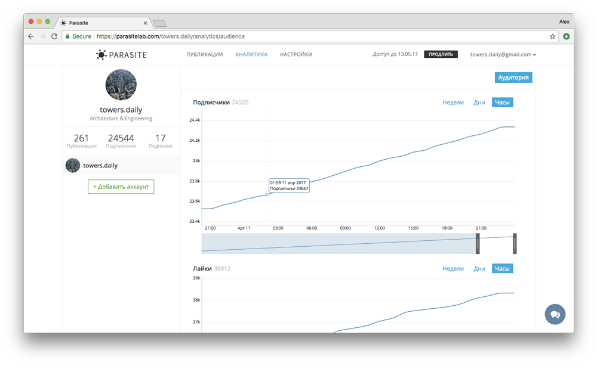The height and width of the screenshot is (366, 597).
Task: Click the Parasite logo icon
Action: (x=101, y=55)
